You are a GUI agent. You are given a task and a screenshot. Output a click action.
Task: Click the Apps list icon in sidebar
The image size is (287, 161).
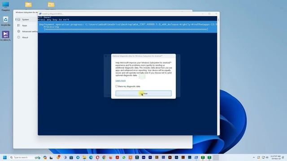tap(19, 25)
